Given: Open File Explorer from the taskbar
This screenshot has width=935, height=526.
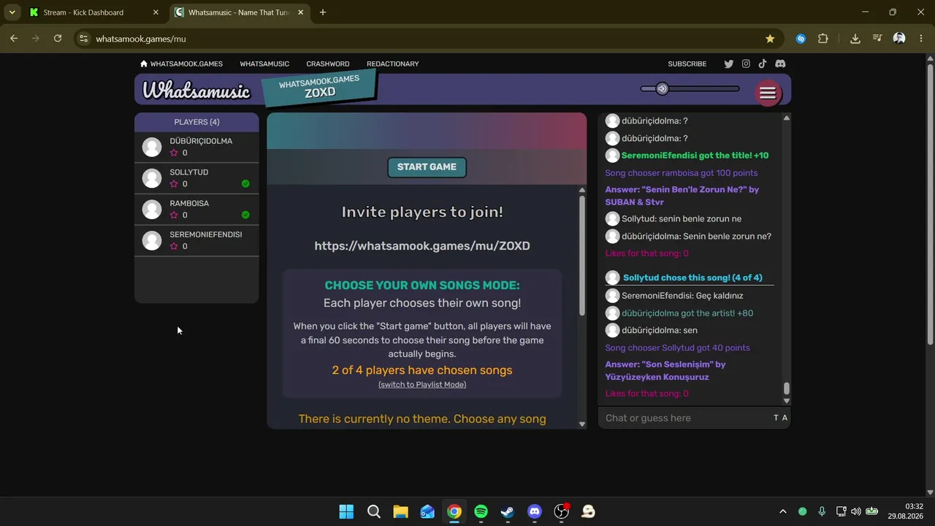Looking at the screenshot, I should (400, 511).
